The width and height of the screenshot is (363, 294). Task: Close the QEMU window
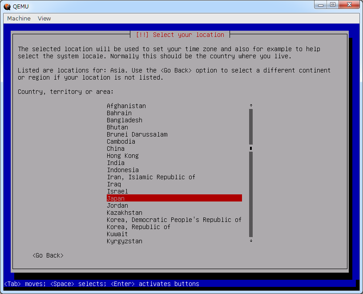[x=349, y=5]
